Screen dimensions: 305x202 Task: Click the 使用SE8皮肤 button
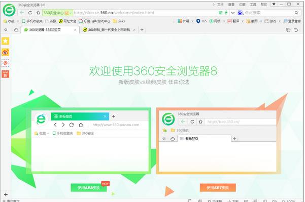pyautogui.click(x=89, y=188)
